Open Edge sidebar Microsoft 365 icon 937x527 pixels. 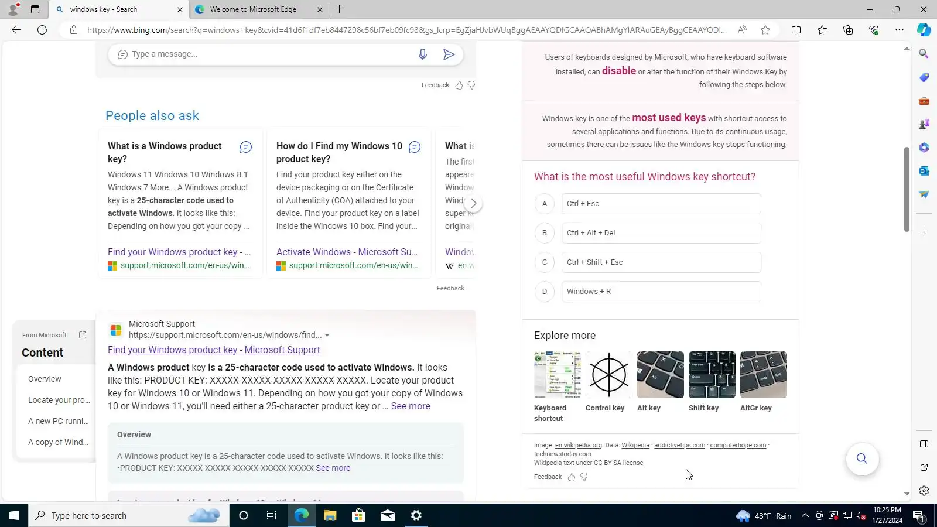(x=924, y=148)
